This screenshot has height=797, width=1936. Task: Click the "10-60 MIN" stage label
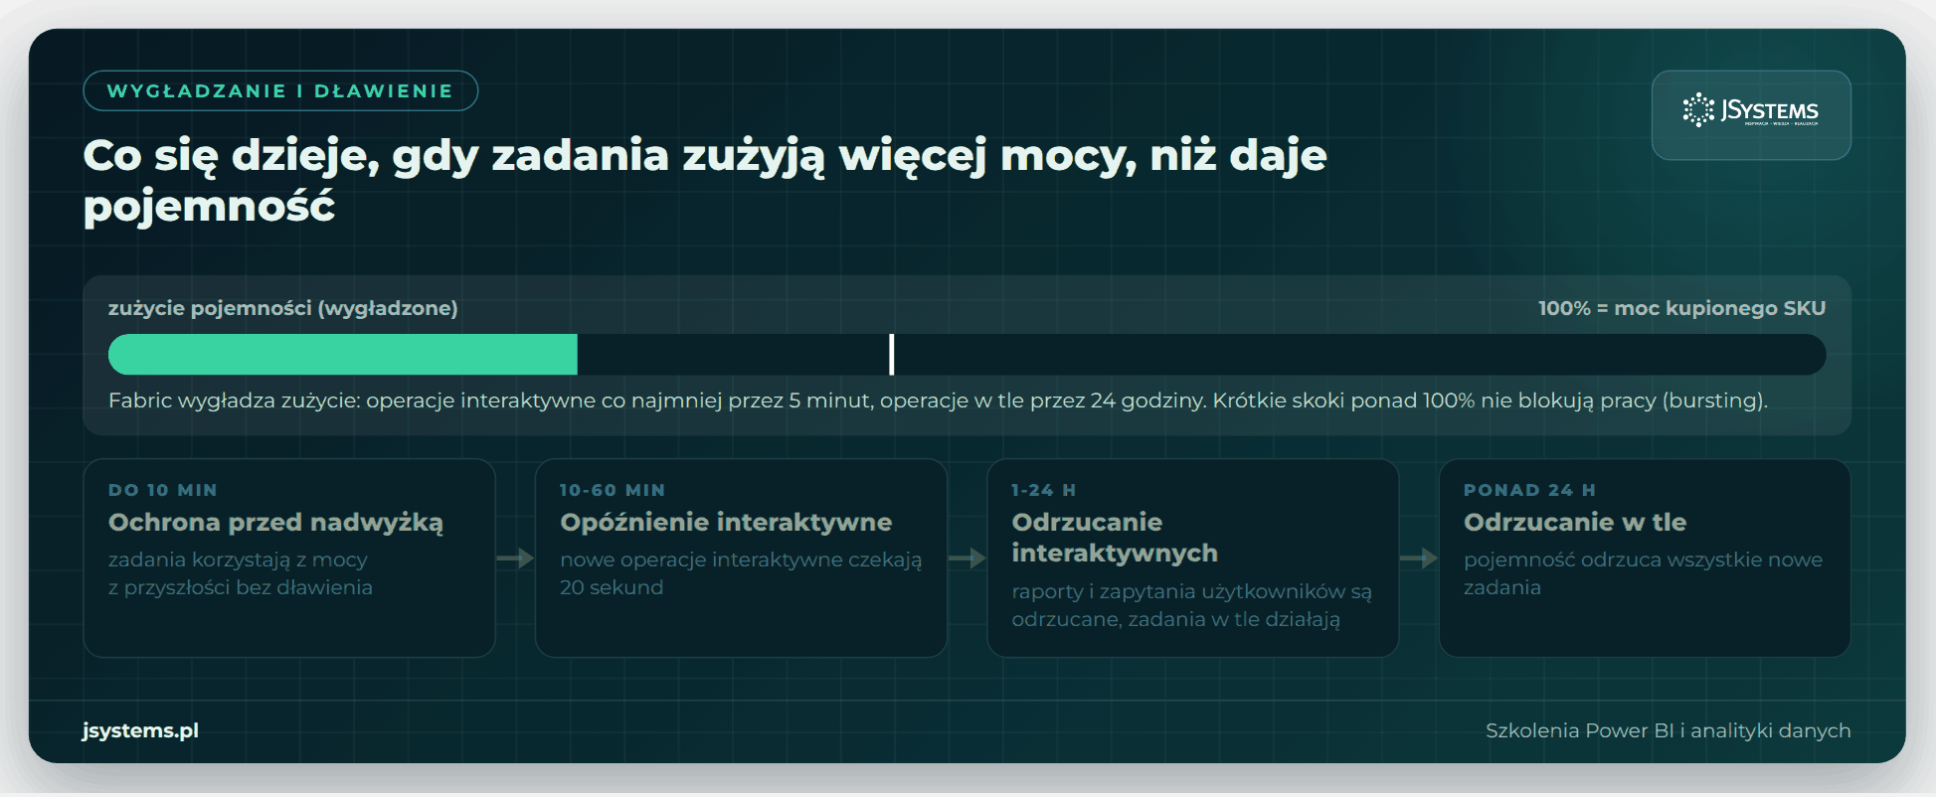[613, 490]
